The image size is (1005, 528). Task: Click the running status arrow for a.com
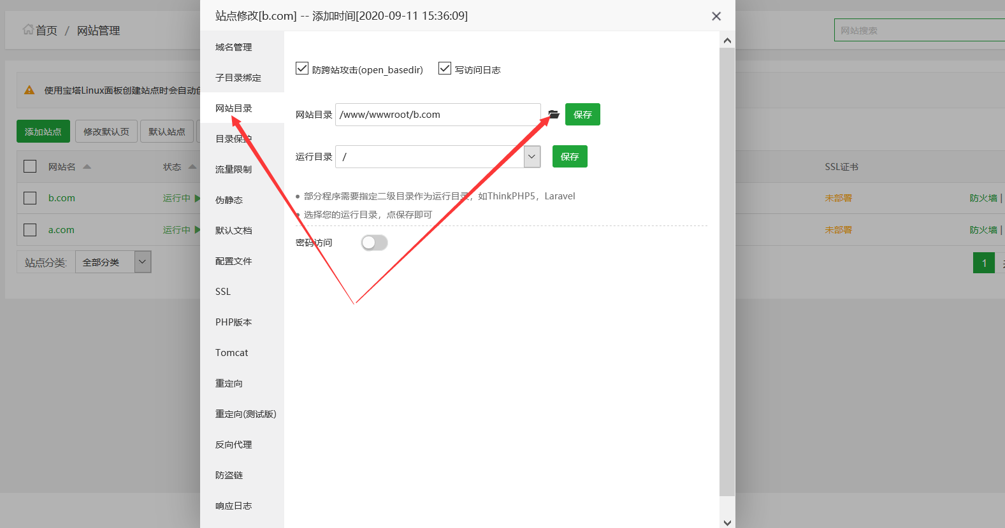pos(198,230)
